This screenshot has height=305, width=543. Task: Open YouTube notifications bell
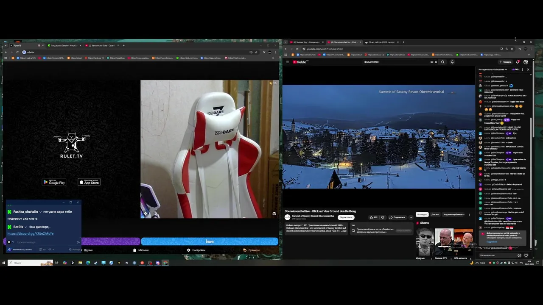pos(518,62)
